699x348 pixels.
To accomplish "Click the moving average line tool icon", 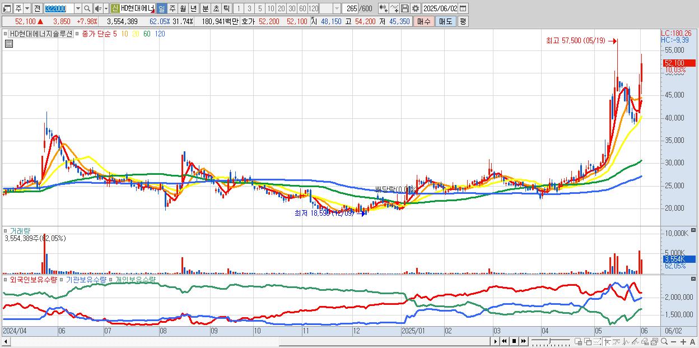I will tap(617, 342).
